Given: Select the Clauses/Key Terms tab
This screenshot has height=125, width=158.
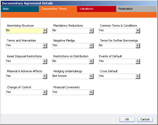Looking at the screenshot, I should [x=58, y=9].
